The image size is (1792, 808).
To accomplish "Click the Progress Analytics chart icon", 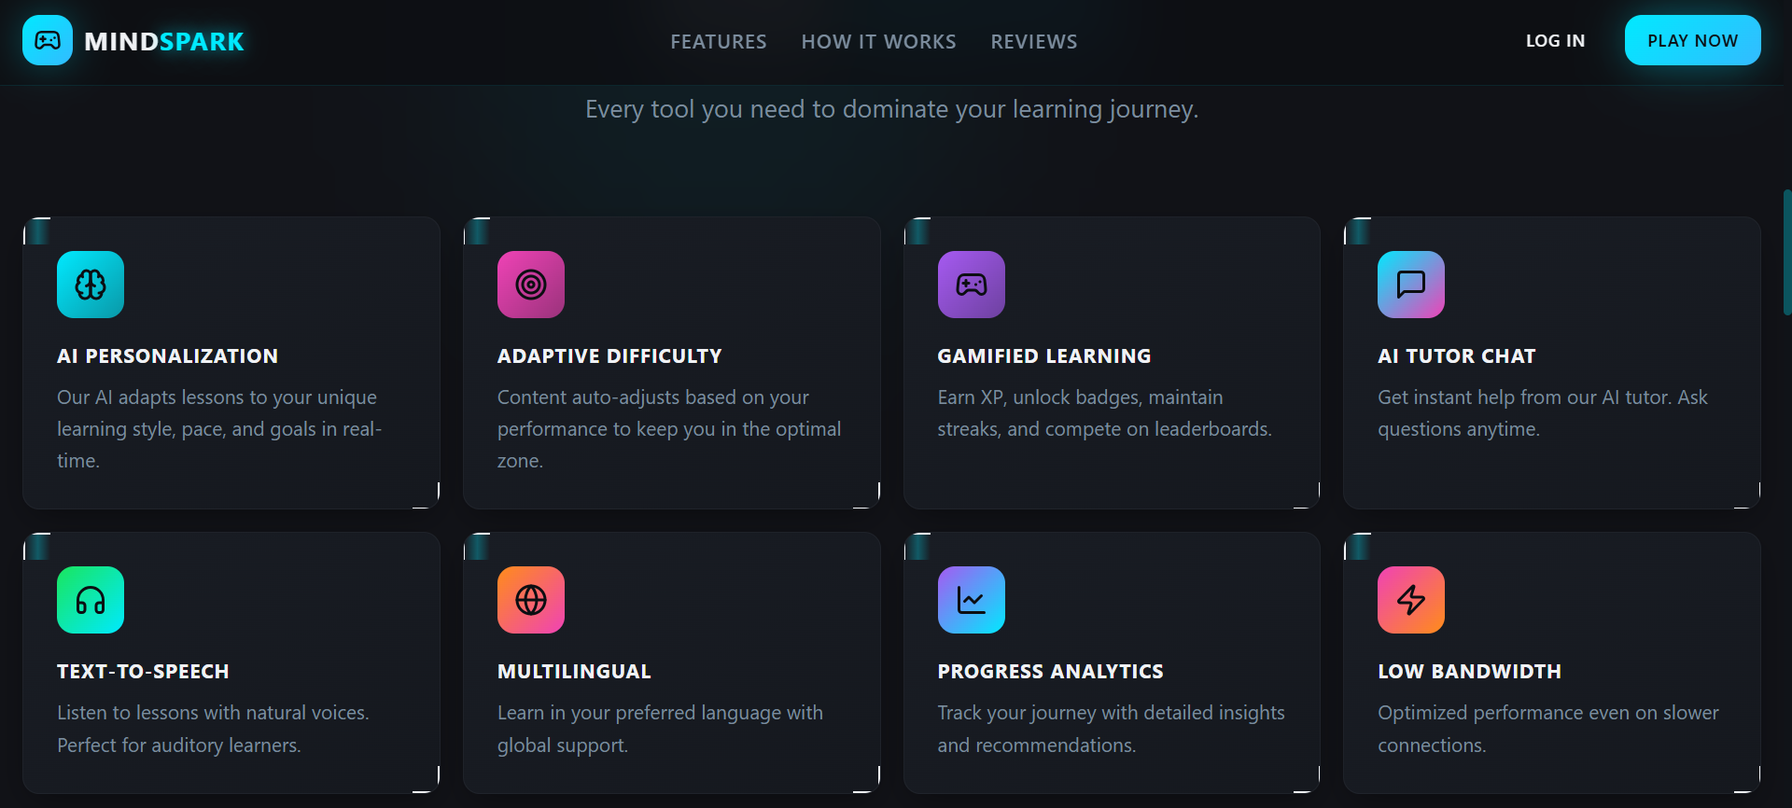I will click(x=972, y=600).
